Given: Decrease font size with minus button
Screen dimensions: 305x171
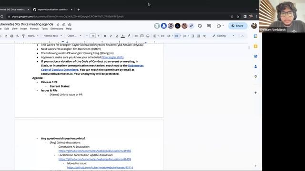Looking at the screenshot, I should (87, 36).
